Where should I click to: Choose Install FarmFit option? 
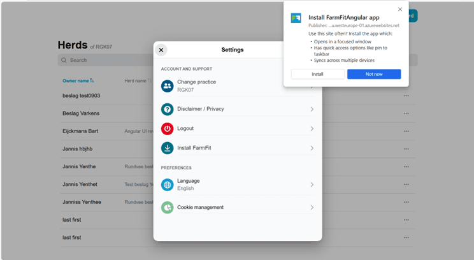coord(237,148)
